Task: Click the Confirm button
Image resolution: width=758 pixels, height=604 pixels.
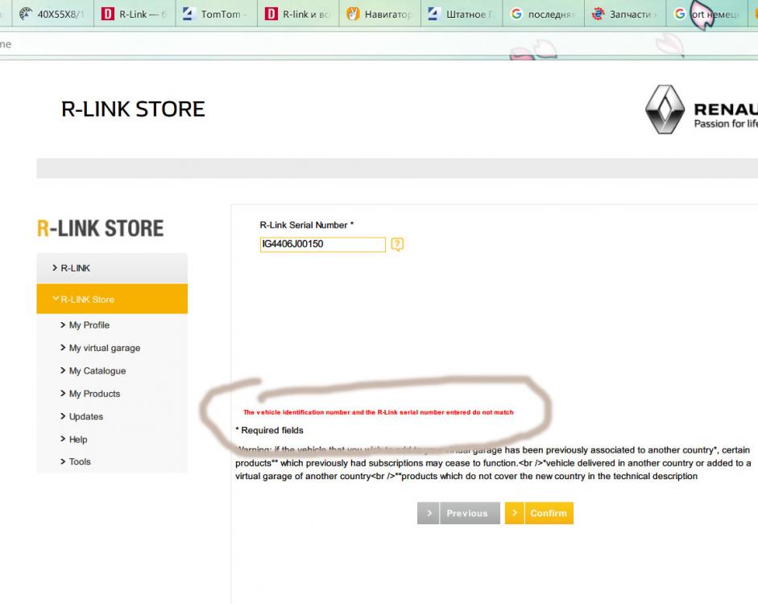Action: [x=539, y=513]
